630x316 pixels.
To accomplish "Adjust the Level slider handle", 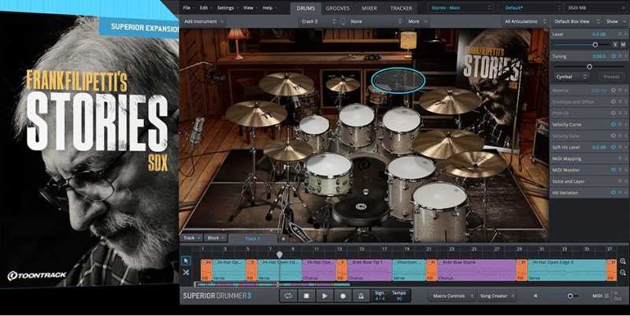I will click(595, 45).
